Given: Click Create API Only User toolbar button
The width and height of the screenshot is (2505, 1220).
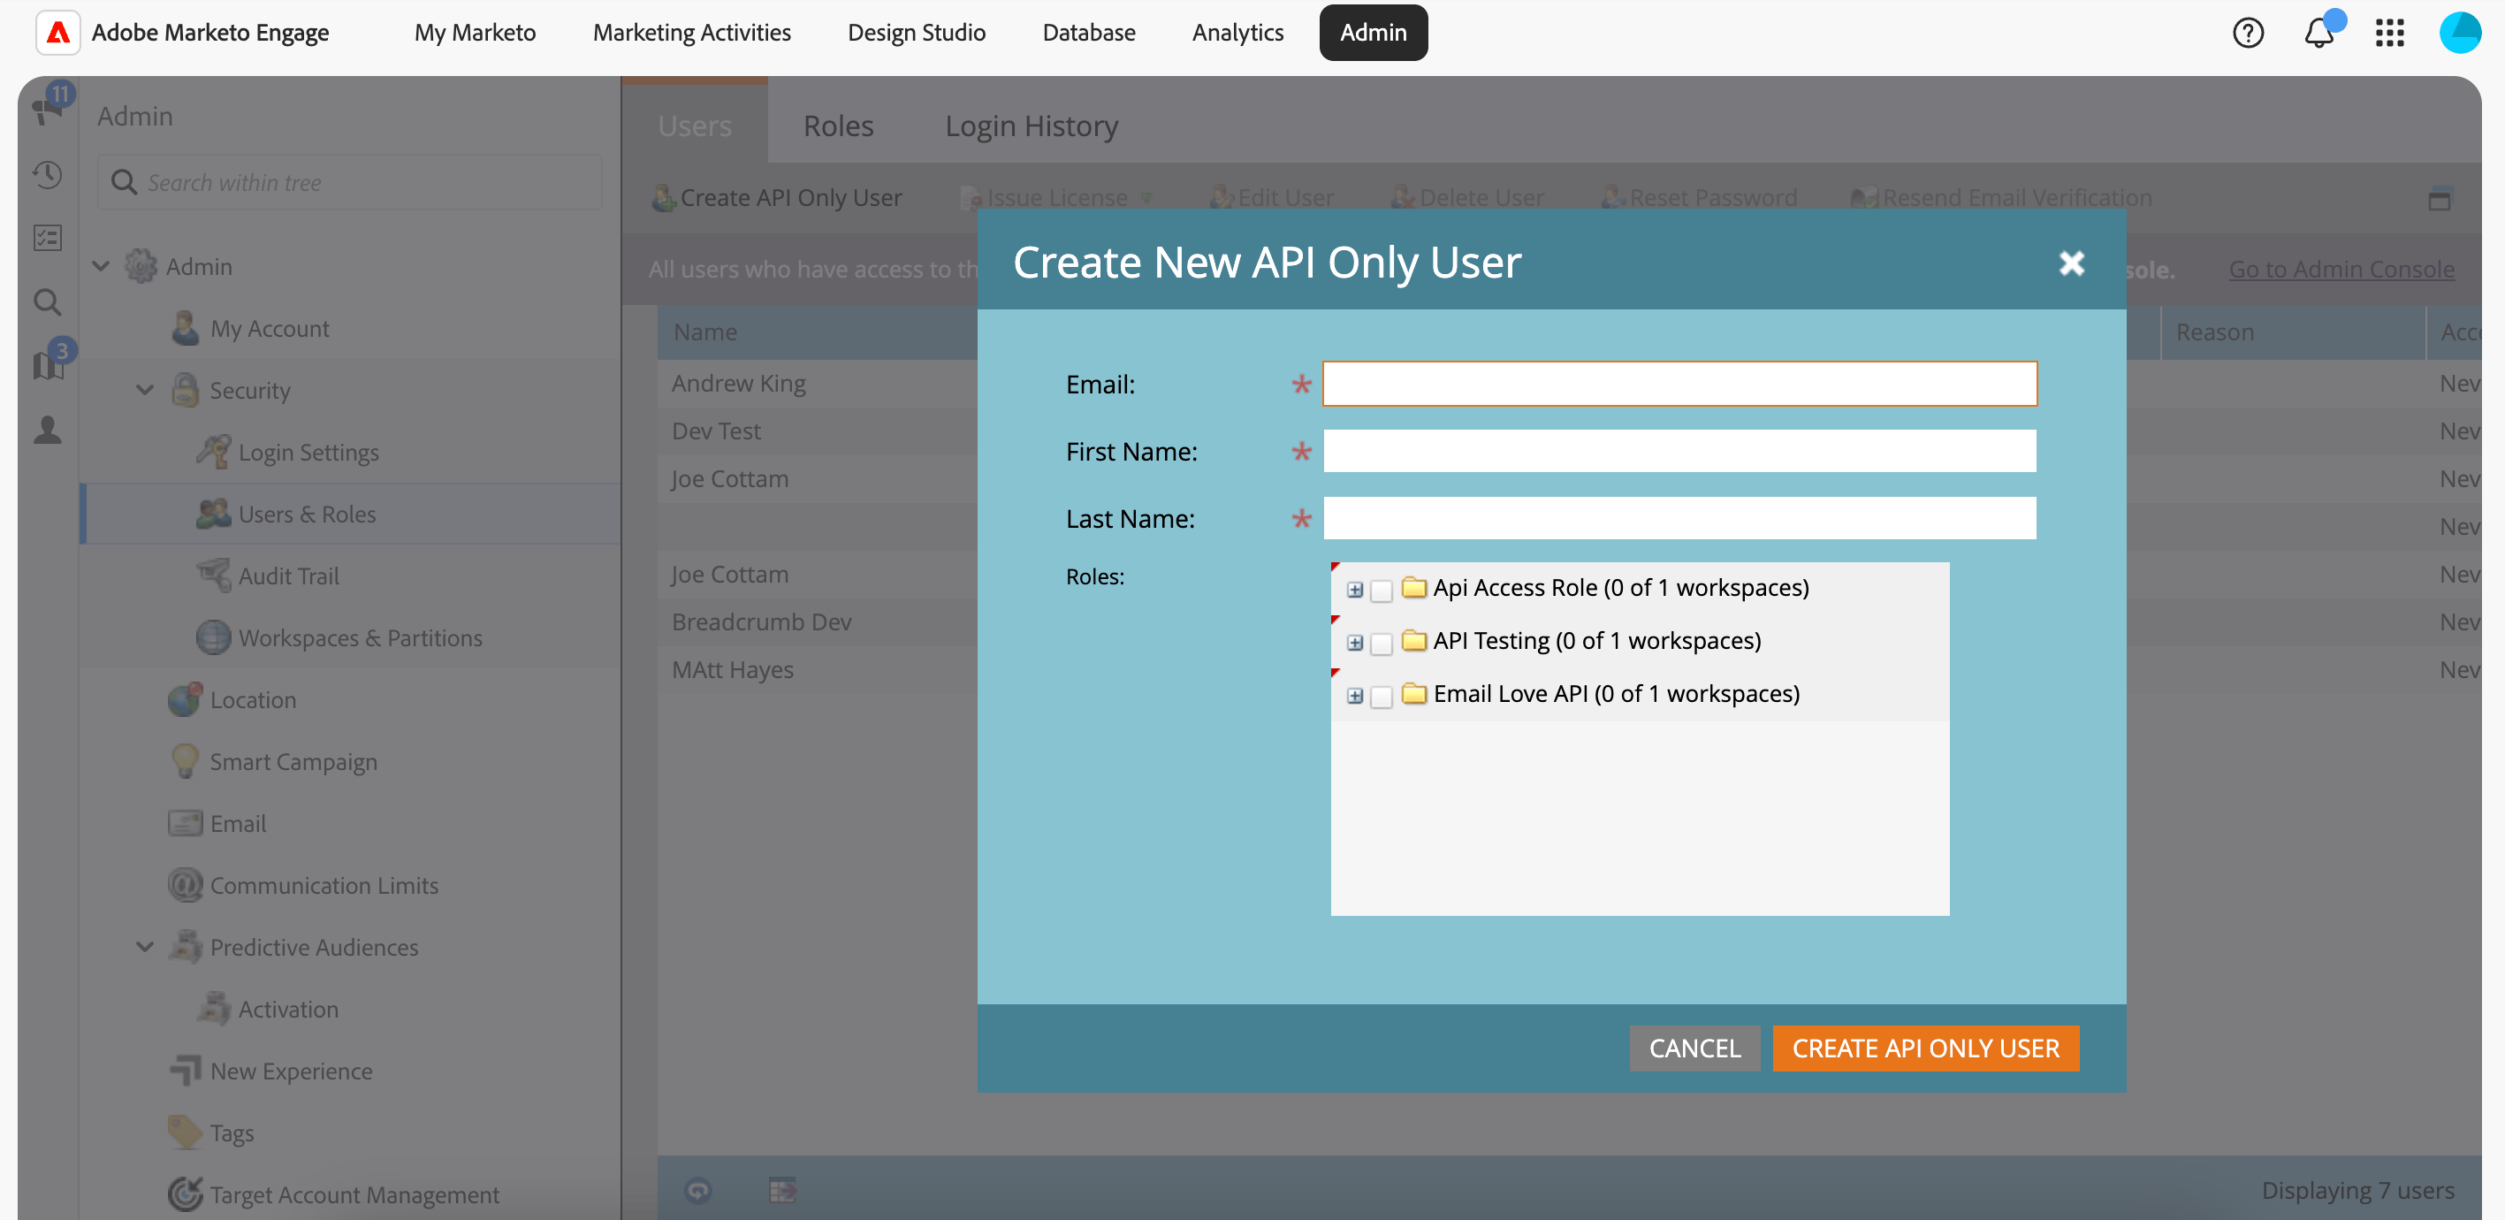Looking at the screenshot, I should click(777, 197).
